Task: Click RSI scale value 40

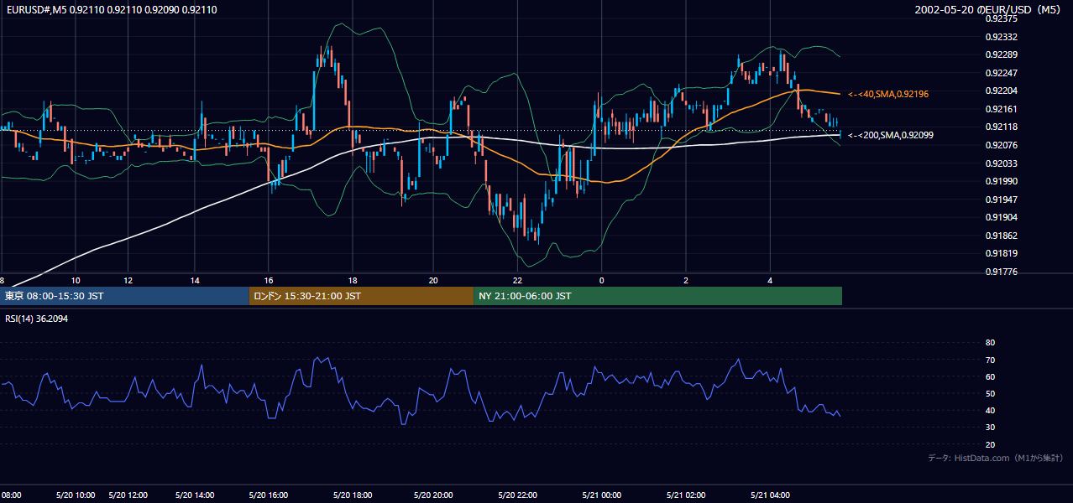Action: click(990, 410)
